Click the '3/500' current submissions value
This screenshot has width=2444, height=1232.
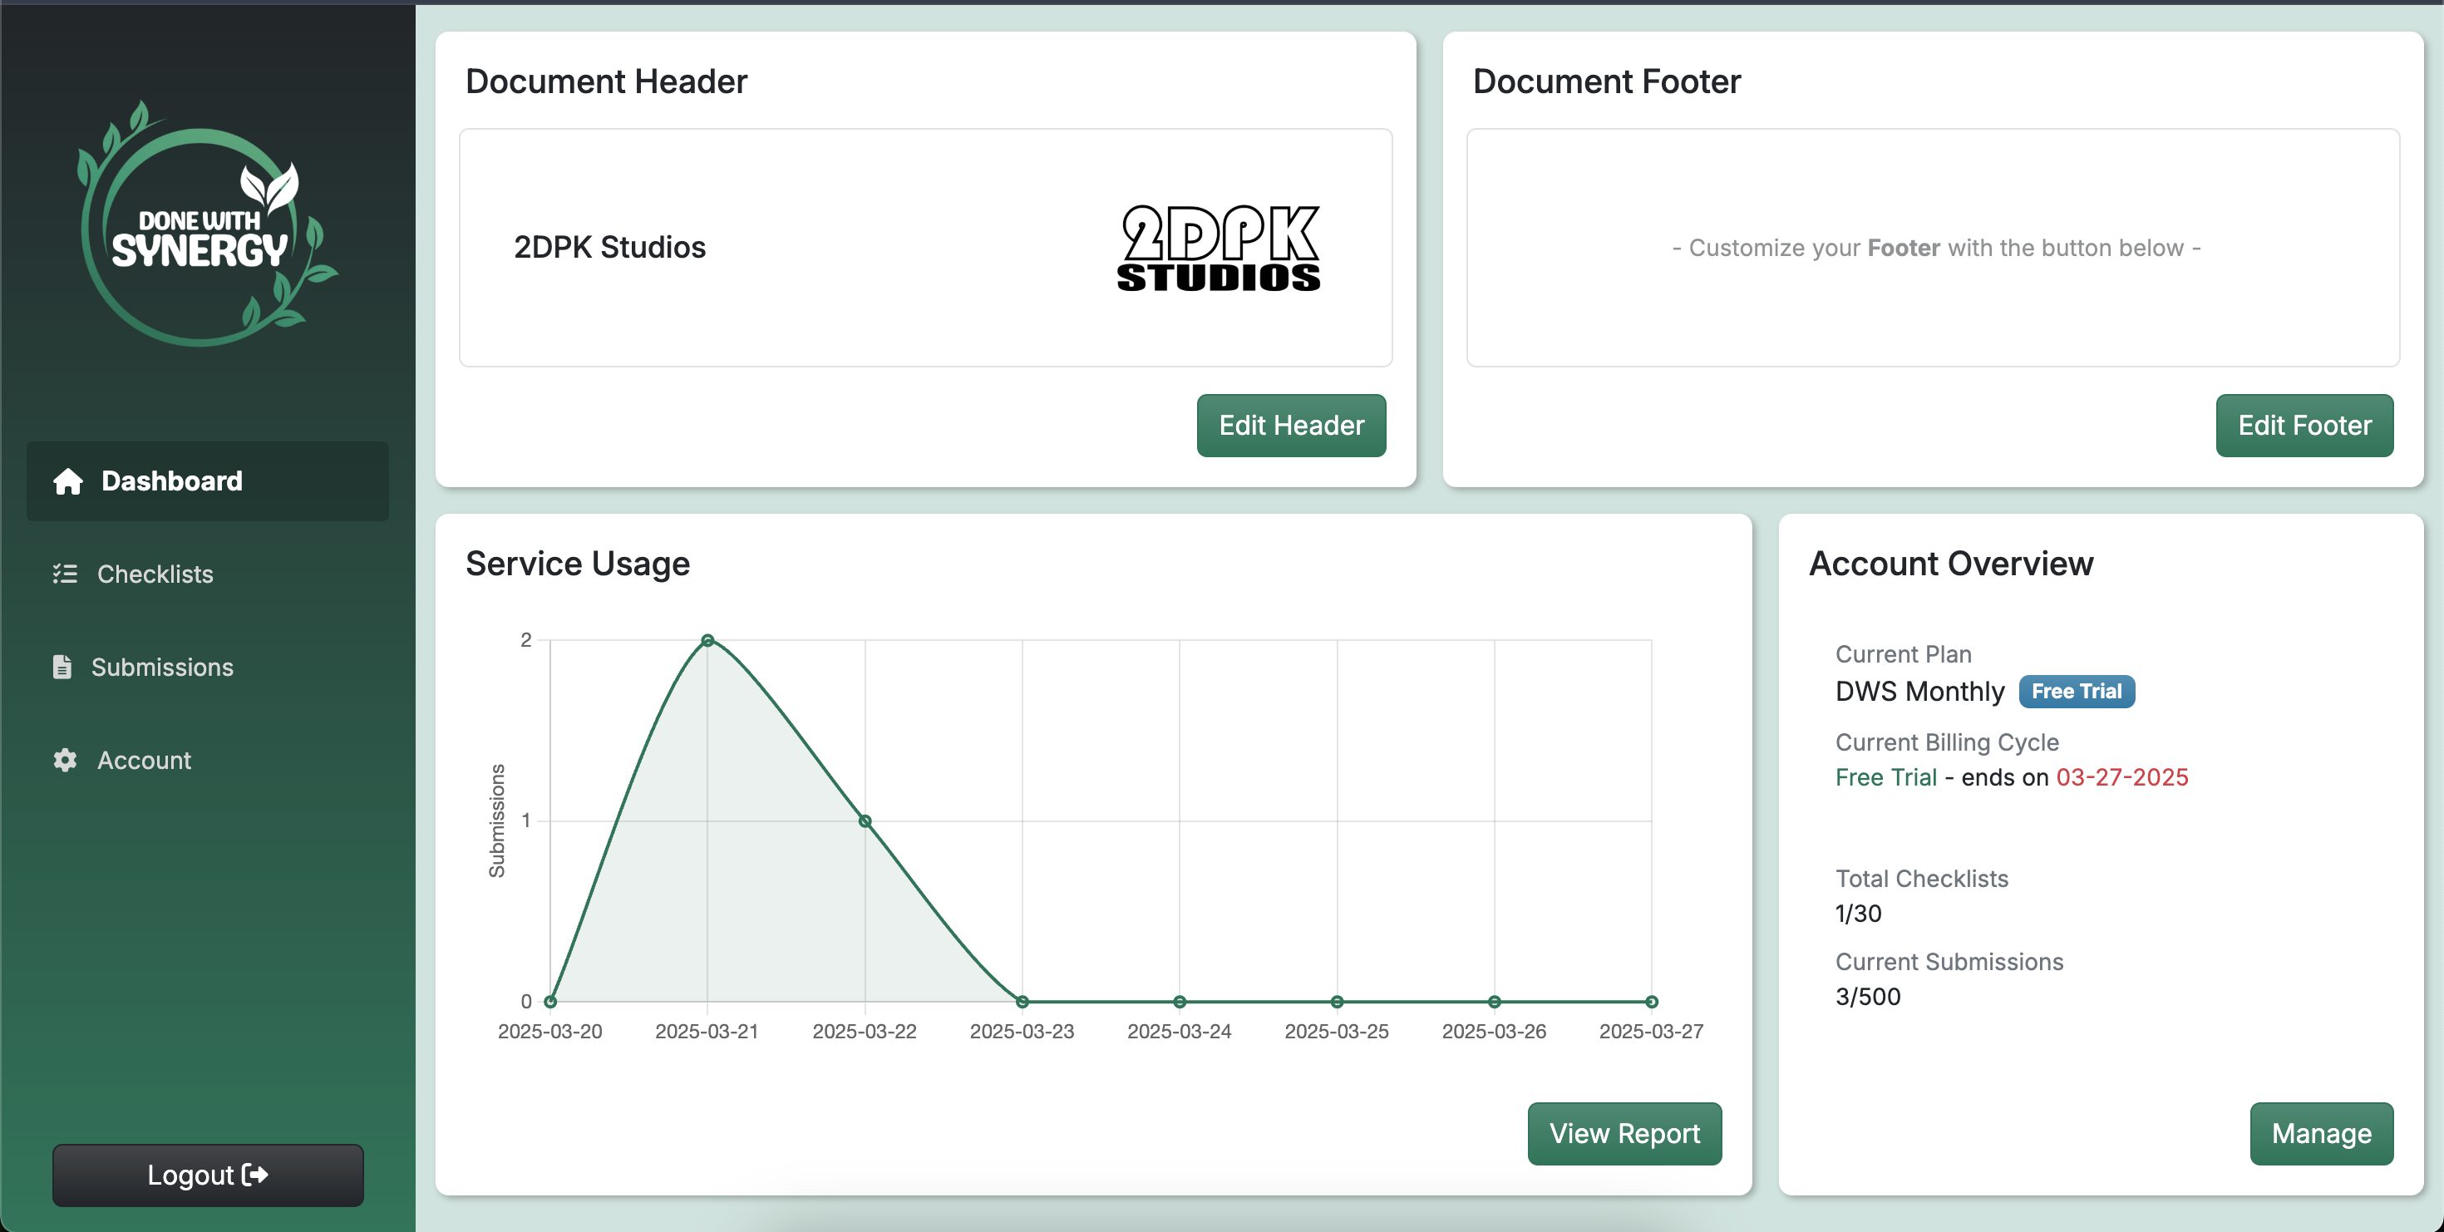(1868, 996)
